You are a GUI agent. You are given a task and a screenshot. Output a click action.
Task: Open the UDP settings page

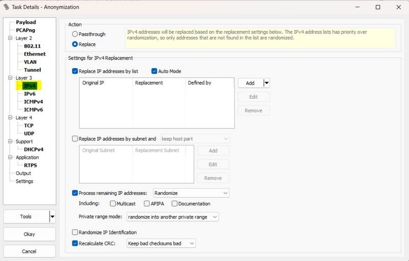pyautogui.click(x=29, y=134)
